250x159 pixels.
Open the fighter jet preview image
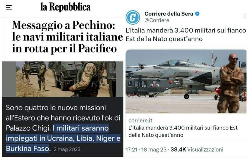(186, 82)
